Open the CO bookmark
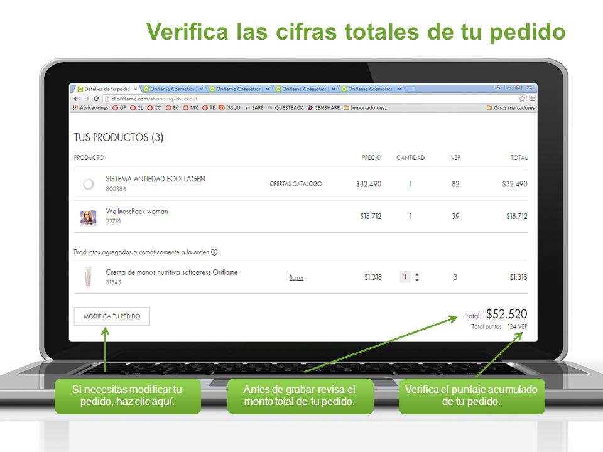Image resolution: width=603 pixels, height=452 pixels. pyautogui.click(x=155, y=108)
